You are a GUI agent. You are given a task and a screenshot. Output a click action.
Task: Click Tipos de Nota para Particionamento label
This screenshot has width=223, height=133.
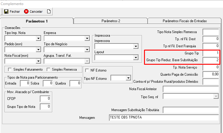33,77
